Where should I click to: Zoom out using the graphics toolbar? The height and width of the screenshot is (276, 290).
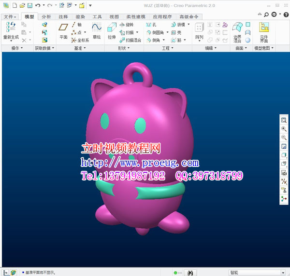pyautogui.click(x=284, y=138)
